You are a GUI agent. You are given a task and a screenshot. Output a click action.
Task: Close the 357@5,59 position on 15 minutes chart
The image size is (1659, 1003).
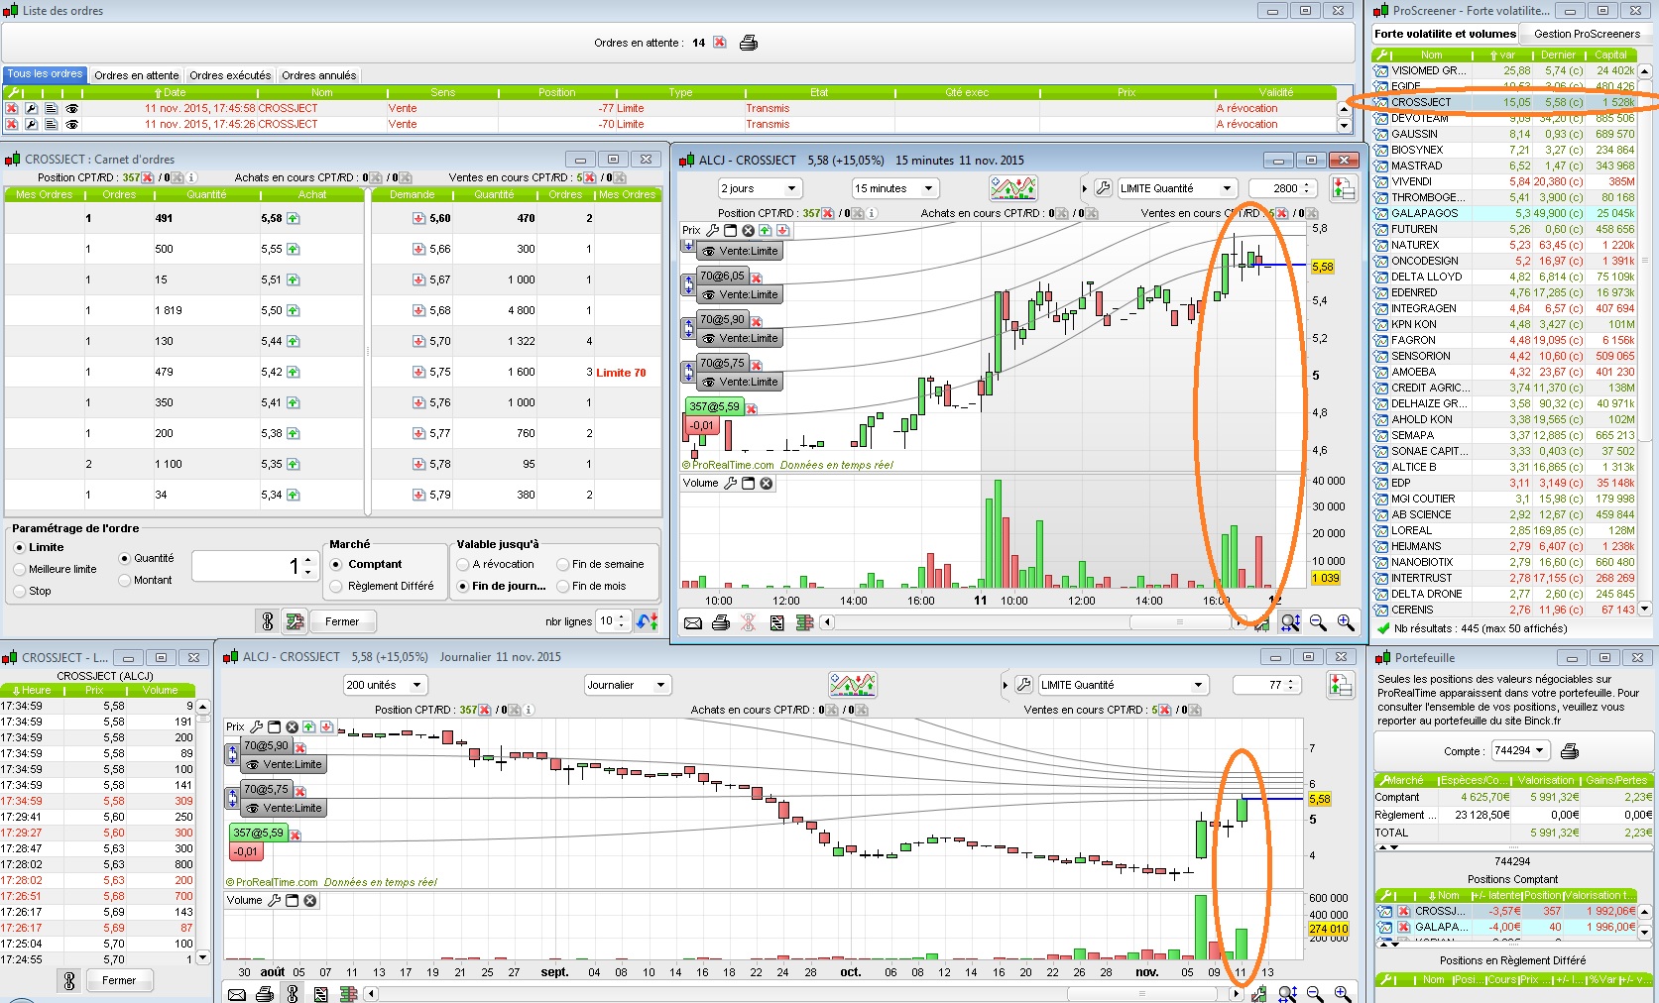coord(752,408)
